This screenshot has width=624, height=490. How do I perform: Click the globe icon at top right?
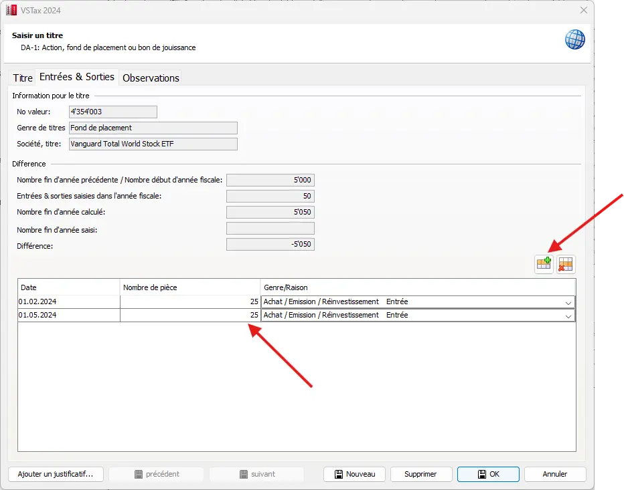tap(574, 39)
